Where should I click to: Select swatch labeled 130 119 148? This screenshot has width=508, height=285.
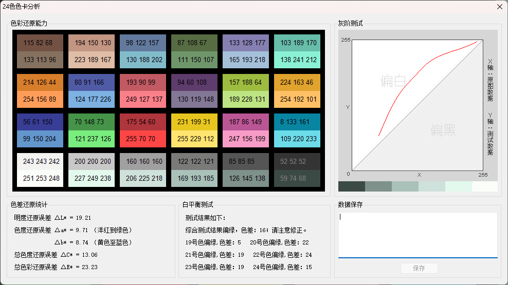[x=194, y=99]
